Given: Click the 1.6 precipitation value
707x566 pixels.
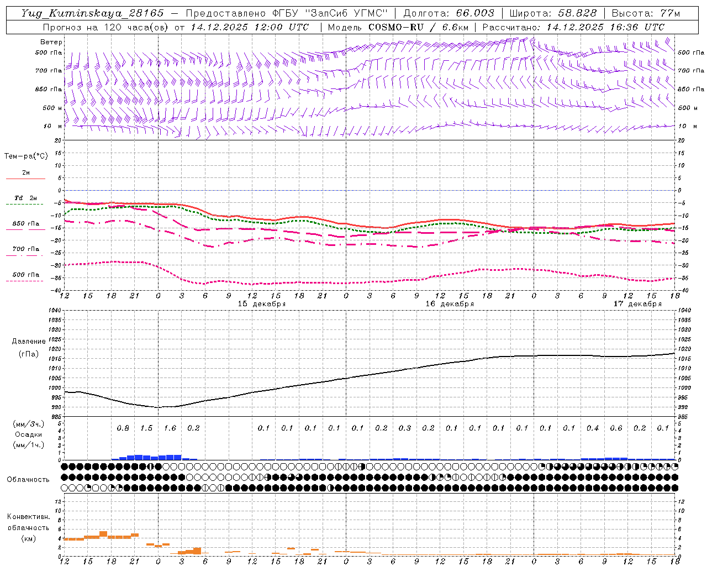Looking at the screenshot, I should click(x=170, y=428).
